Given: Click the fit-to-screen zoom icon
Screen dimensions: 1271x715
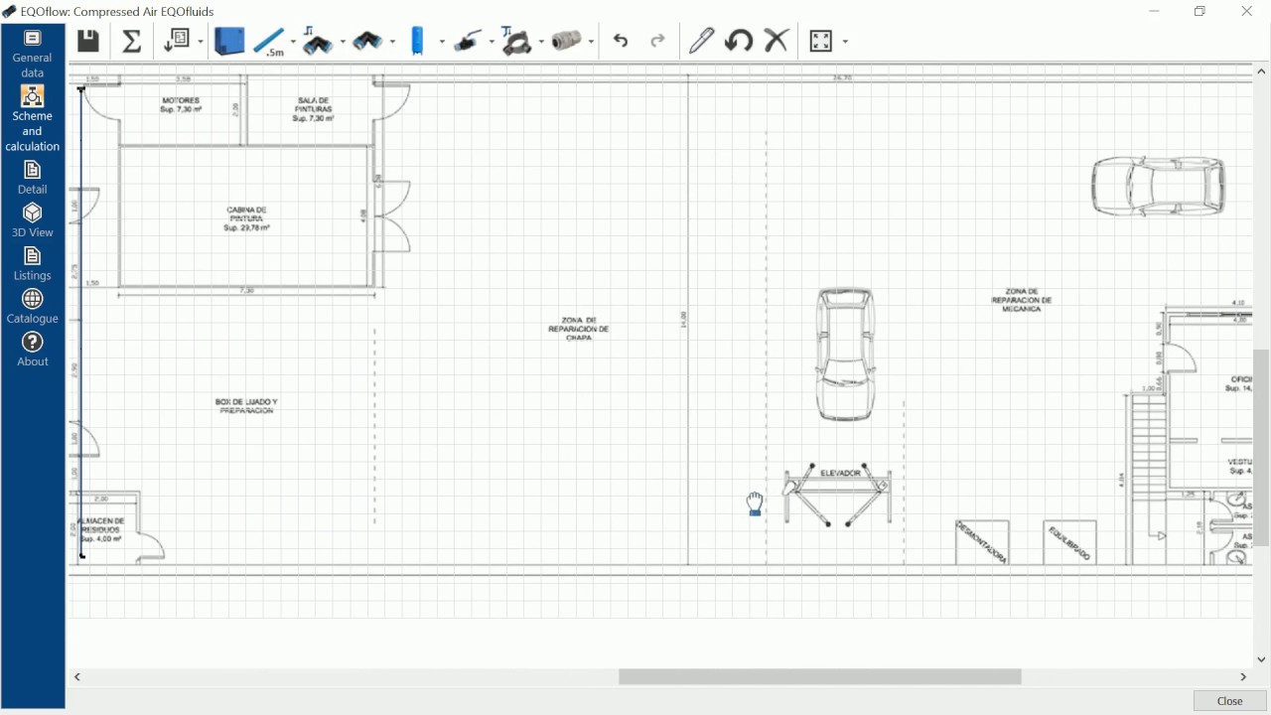Looking at the screenshot, I should pyautogui.click(x=821, y=41).
